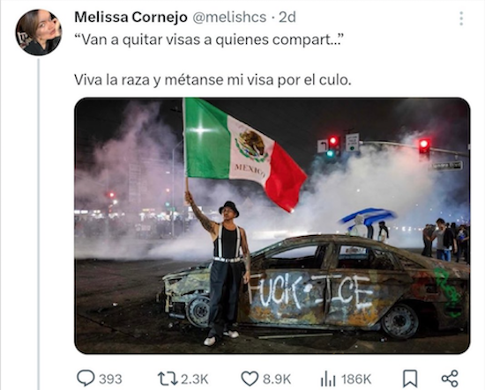485x390 pixels.
Task: Open Melissa Cornejo's profile picture
Action: tap(38, 32)
